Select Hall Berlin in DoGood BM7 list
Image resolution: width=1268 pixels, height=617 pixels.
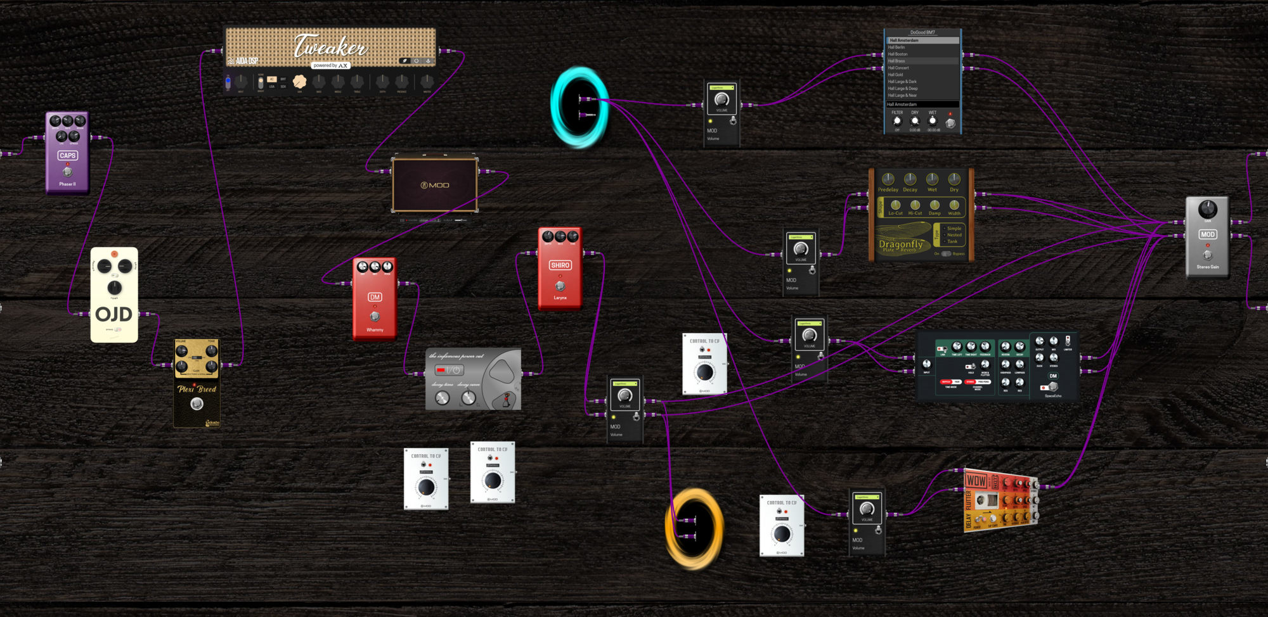click(x=896, y=48)
